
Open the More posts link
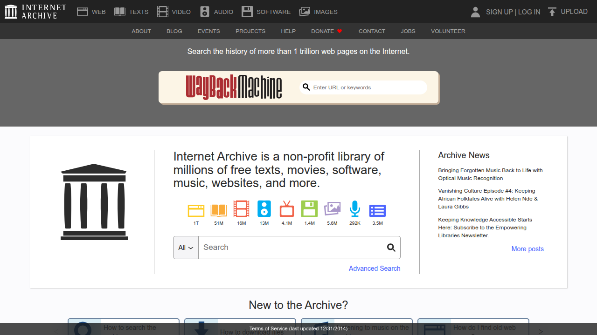click(528, 249)
